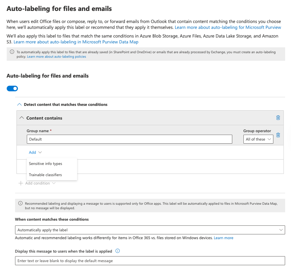The width and height of the screenshot is (291, 268).
Task: Turn off the auto-labeling toggle switch
Action: pyautogui.click(x=12, y=89)
